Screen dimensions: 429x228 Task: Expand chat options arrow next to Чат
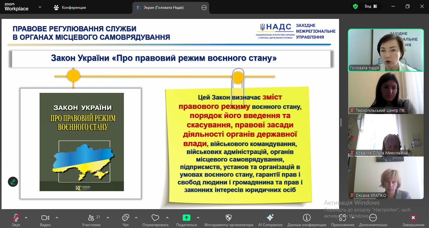click(136, 218)
